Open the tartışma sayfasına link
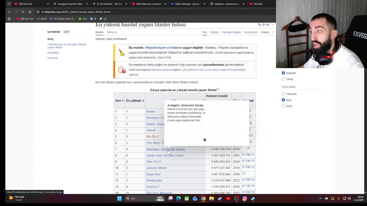 click(x=162, y=70)
